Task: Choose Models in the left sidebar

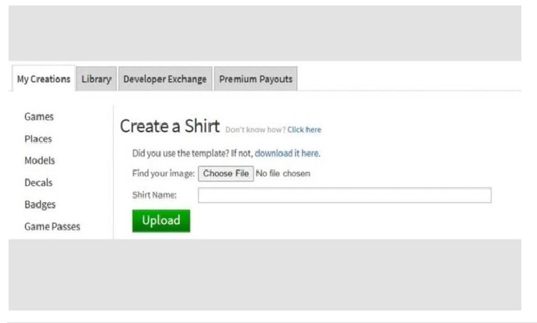Action: (40, 161)
